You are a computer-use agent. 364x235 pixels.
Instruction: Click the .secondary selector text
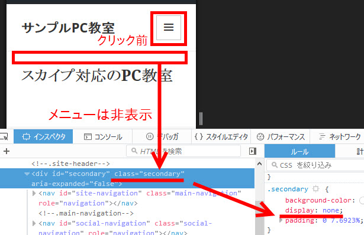288,189
